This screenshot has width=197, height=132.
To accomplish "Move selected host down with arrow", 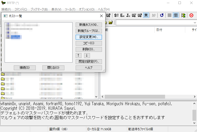I will [87, 55].
